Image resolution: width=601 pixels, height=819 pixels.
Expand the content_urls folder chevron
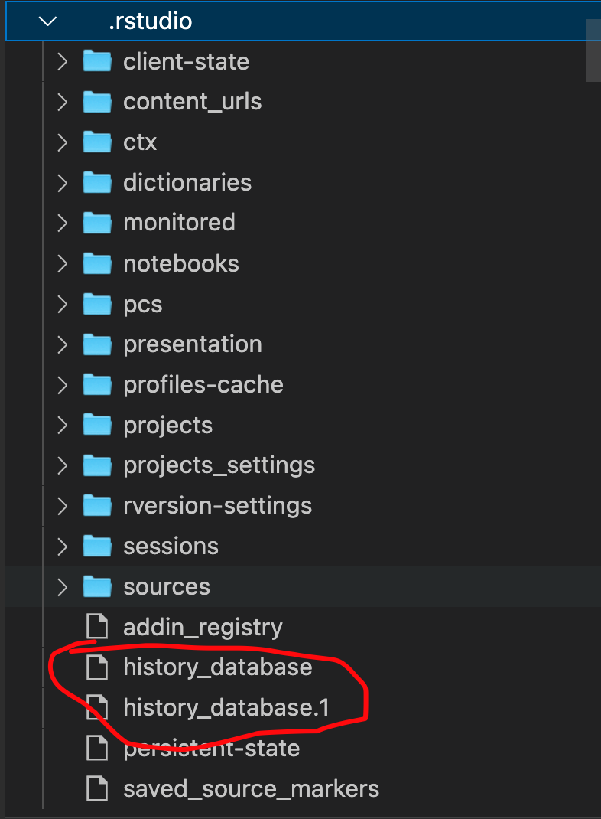pos(63,102)
